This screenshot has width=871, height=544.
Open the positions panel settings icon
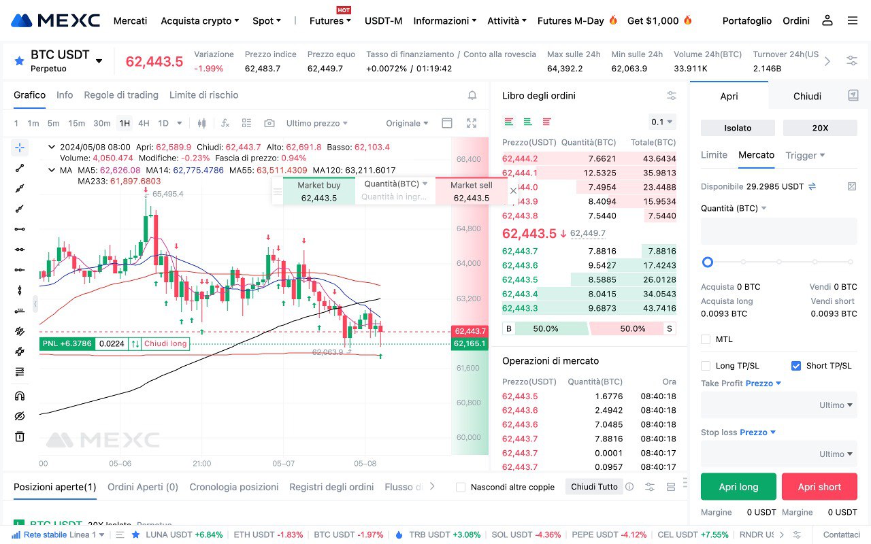[650, 487]
